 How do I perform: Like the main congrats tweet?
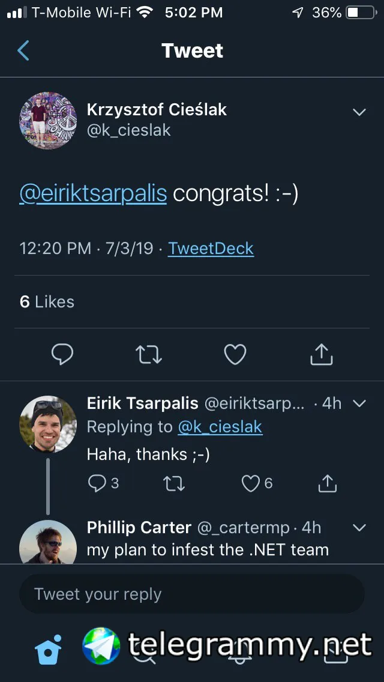[x=235, y=355]
